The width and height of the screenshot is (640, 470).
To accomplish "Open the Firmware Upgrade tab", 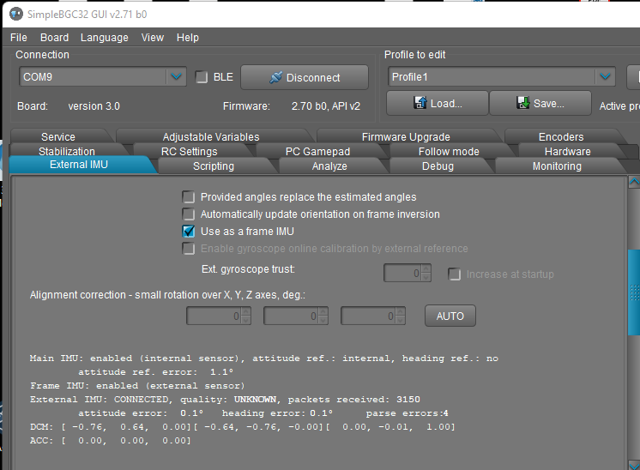I will 406,136.
